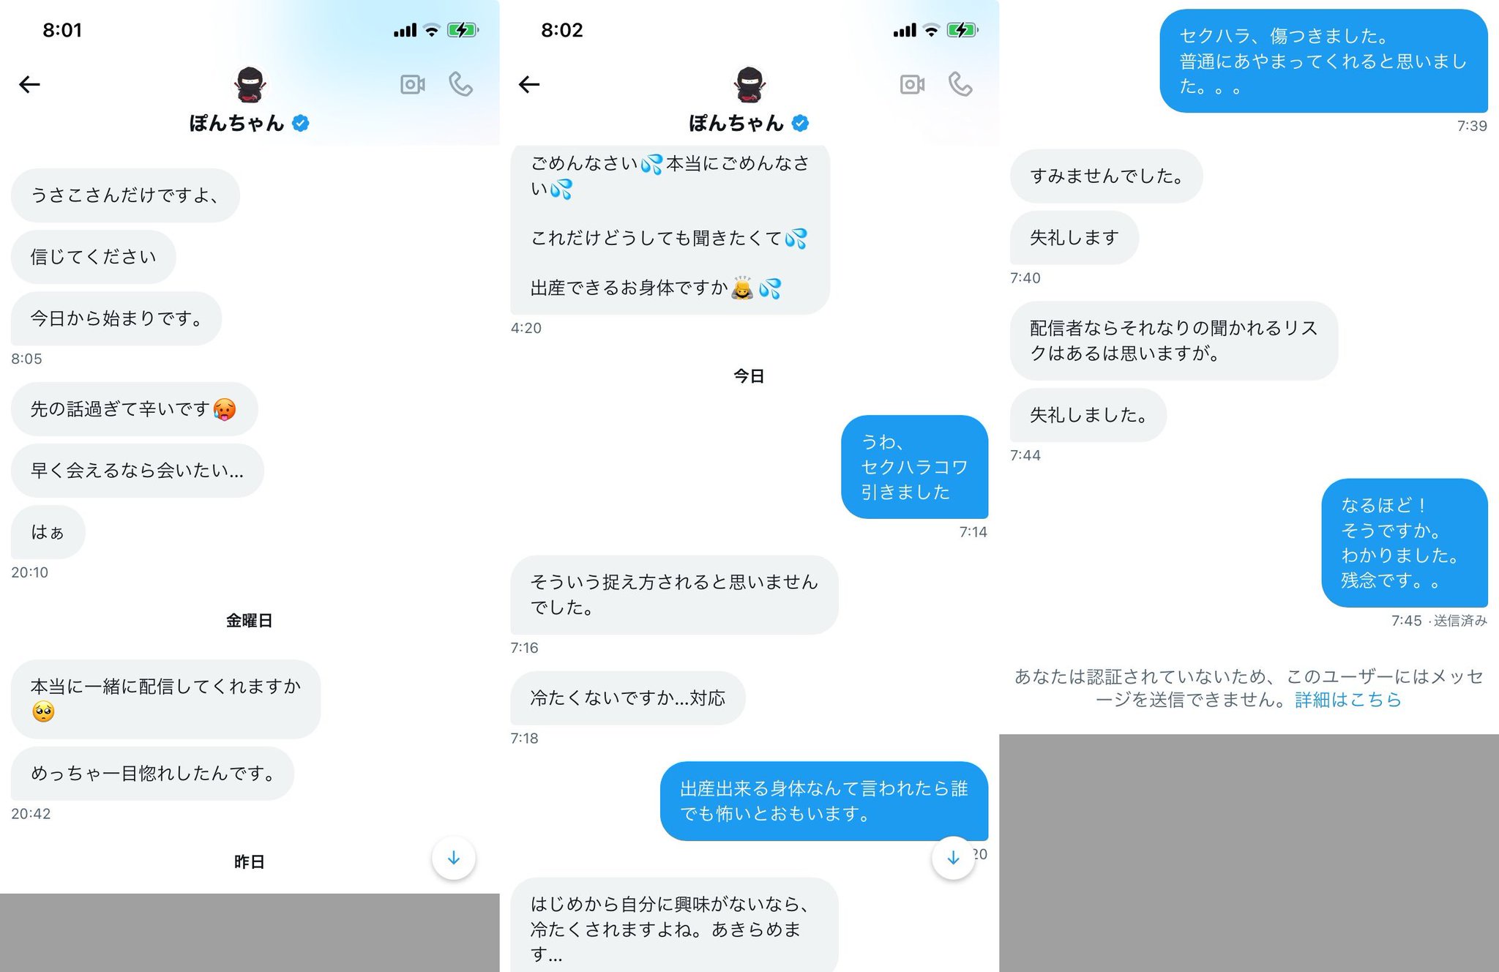Select the blue bubble なるほど！そうですか
1499x972 pixels.
point(1404,543)
